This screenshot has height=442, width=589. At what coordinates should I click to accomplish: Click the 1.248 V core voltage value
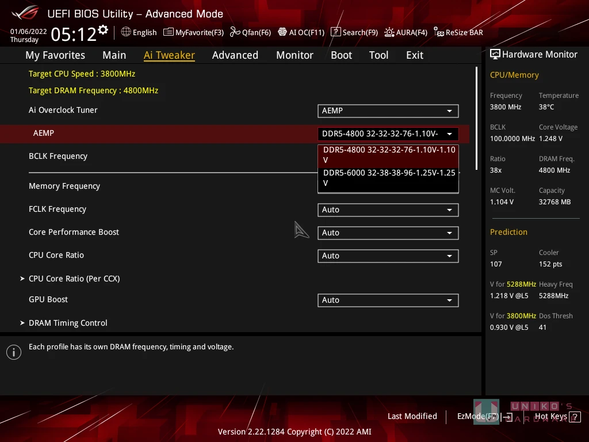[x=550, y=138]
